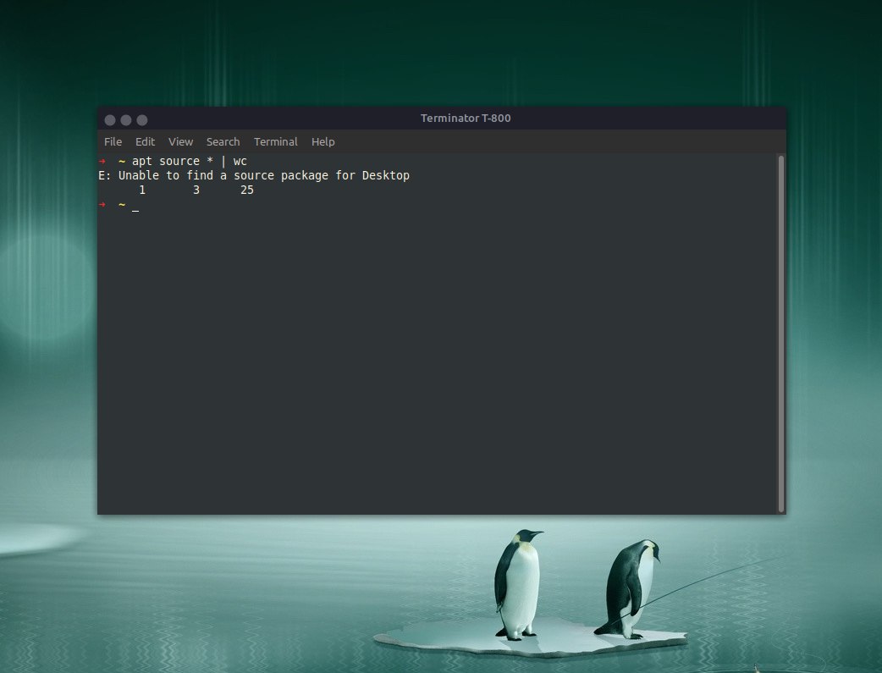Click the 'Unable to find a source package' error line
Screen dimensions: 882x673
254,175
